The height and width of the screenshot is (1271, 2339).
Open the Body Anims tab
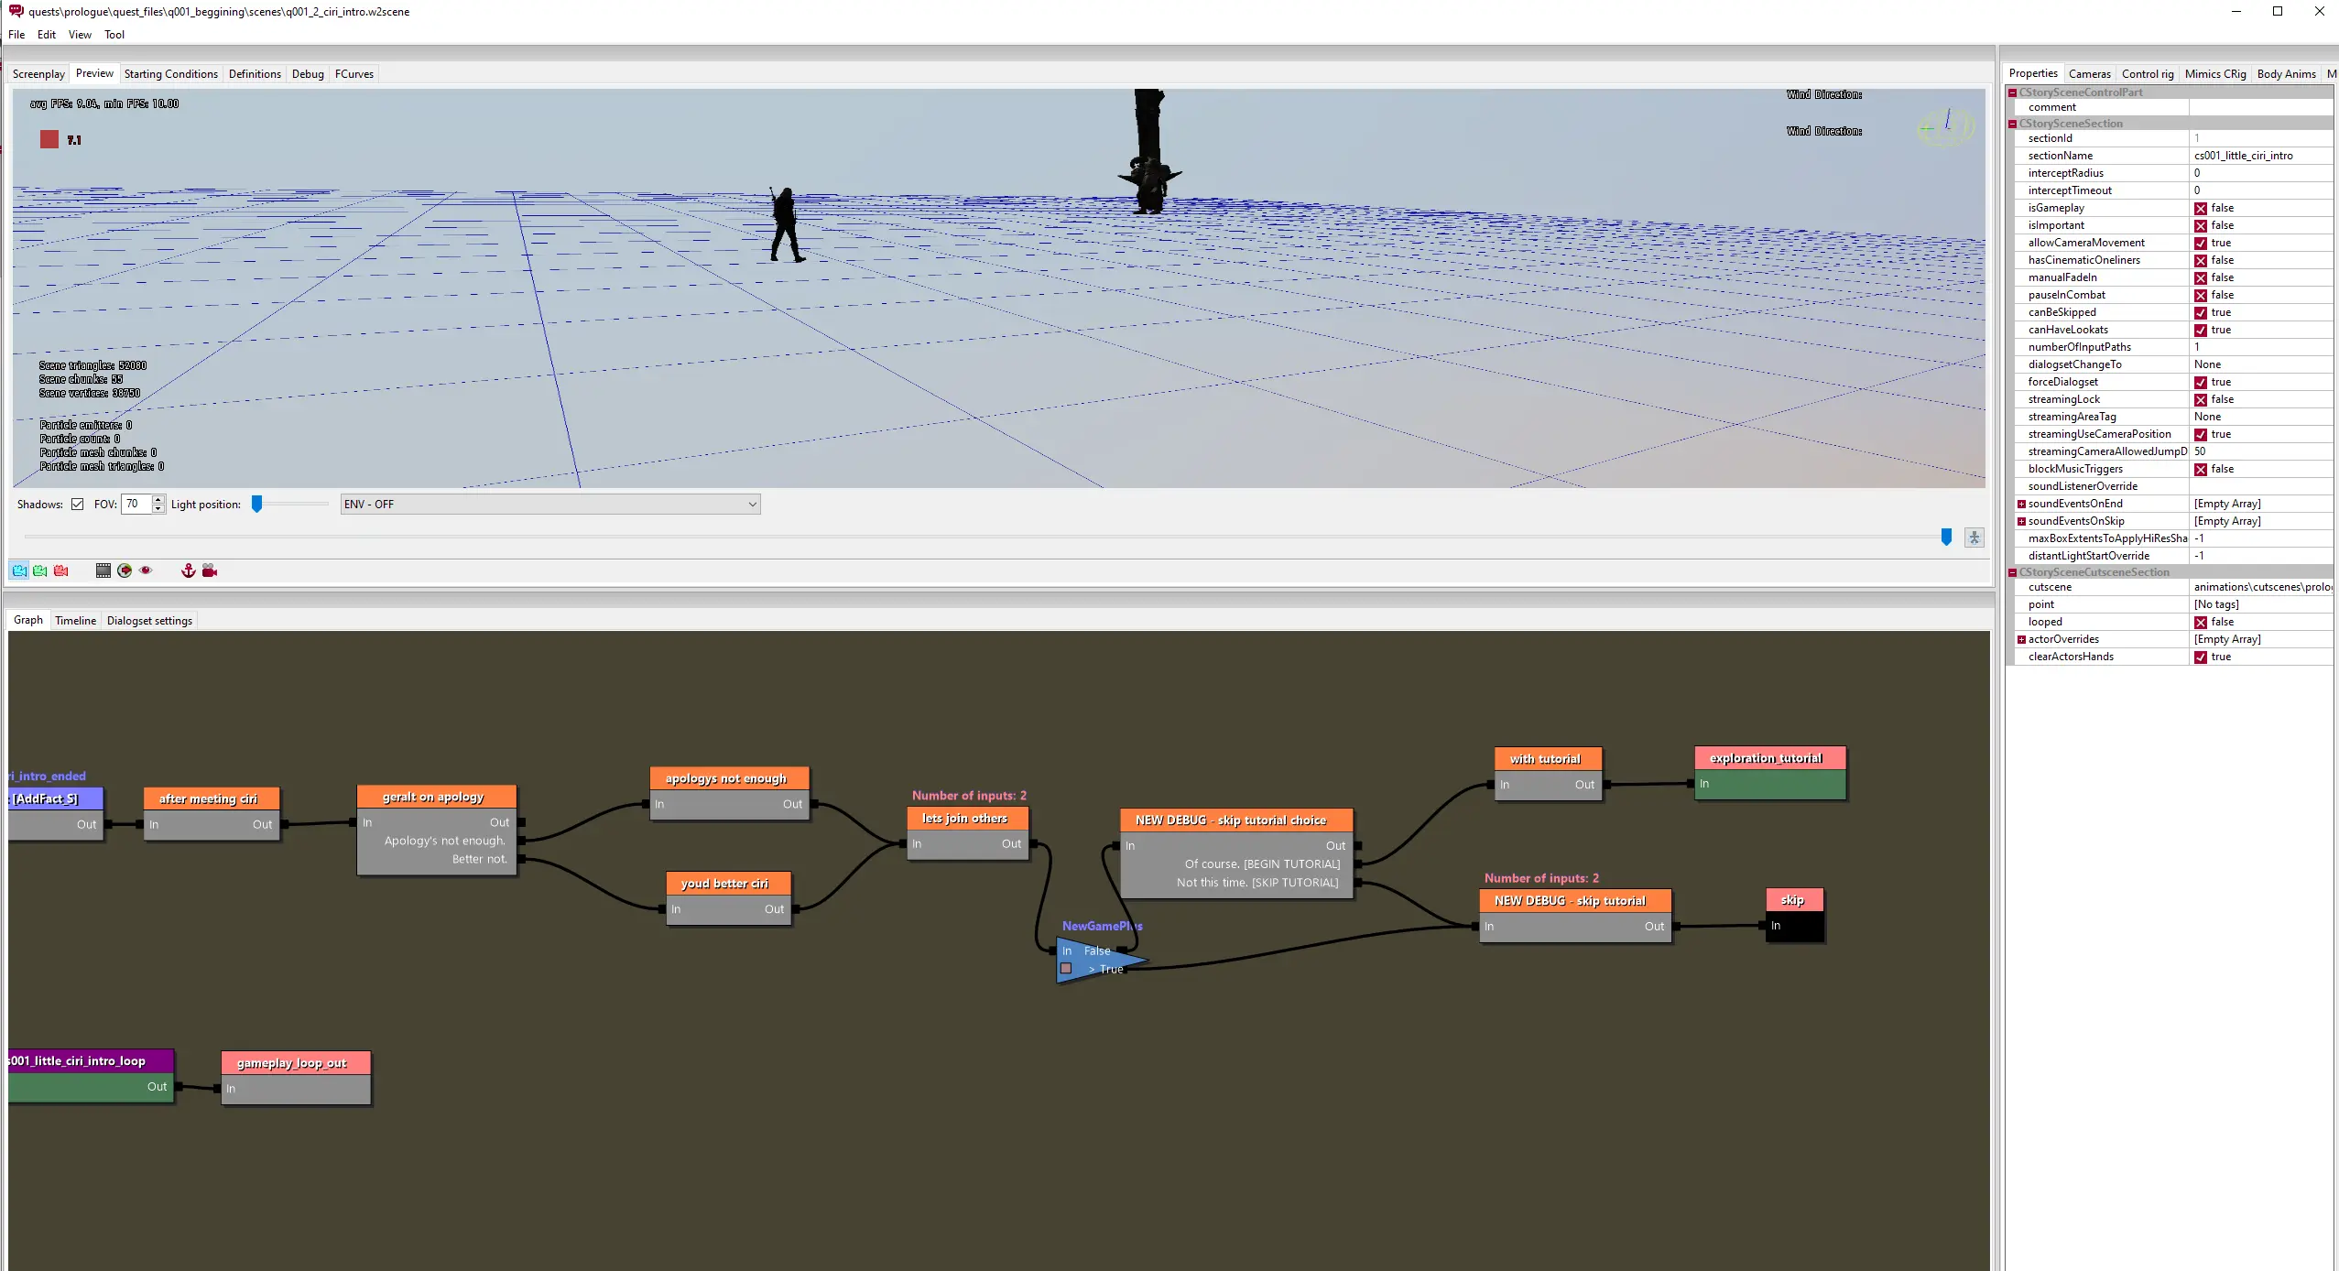click(x=2286, y=74)
